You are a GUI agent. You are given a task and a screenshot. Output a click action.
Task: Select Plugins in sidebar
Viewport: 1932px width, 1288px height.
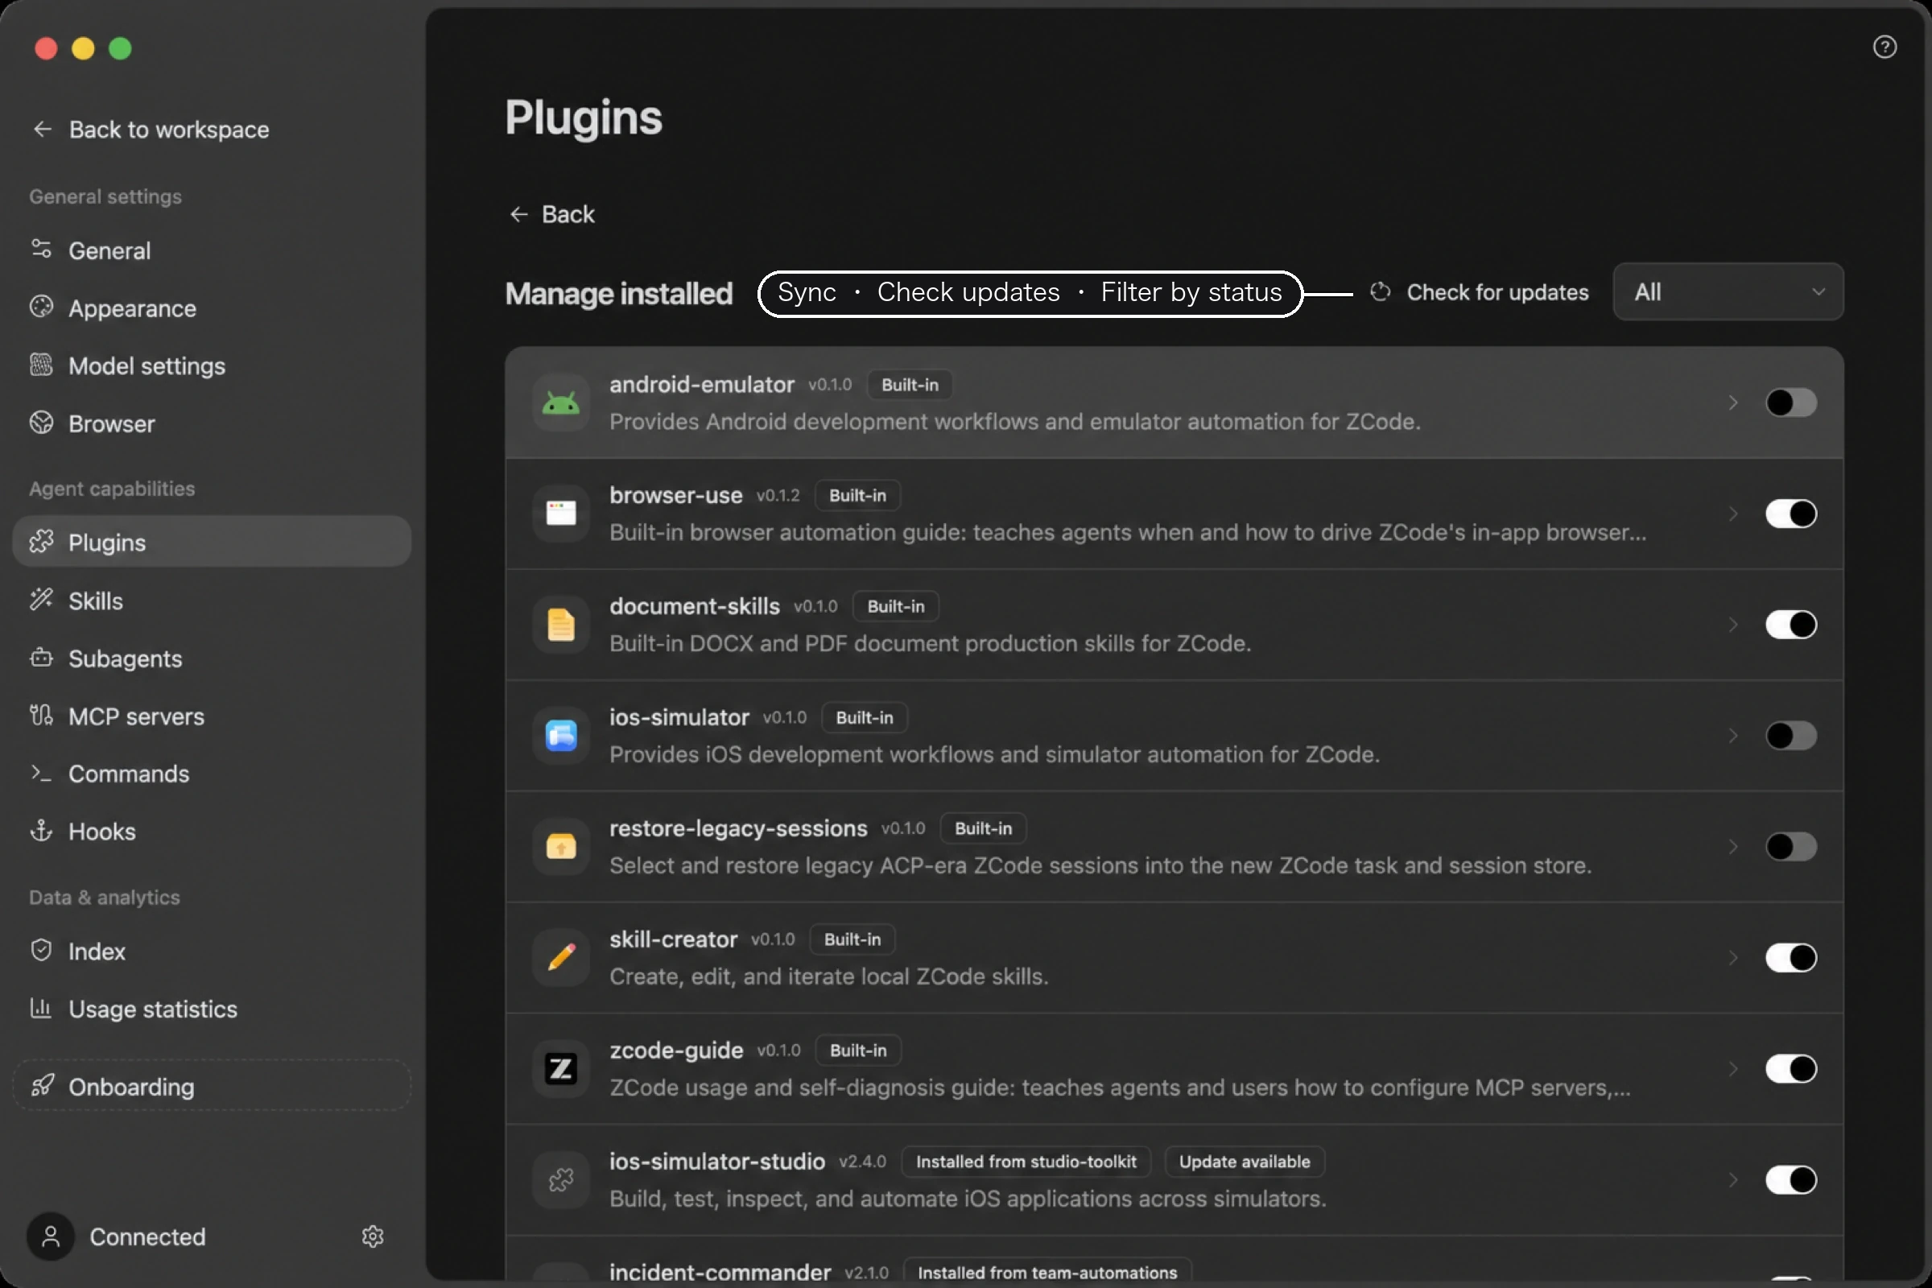pos(212,541)
